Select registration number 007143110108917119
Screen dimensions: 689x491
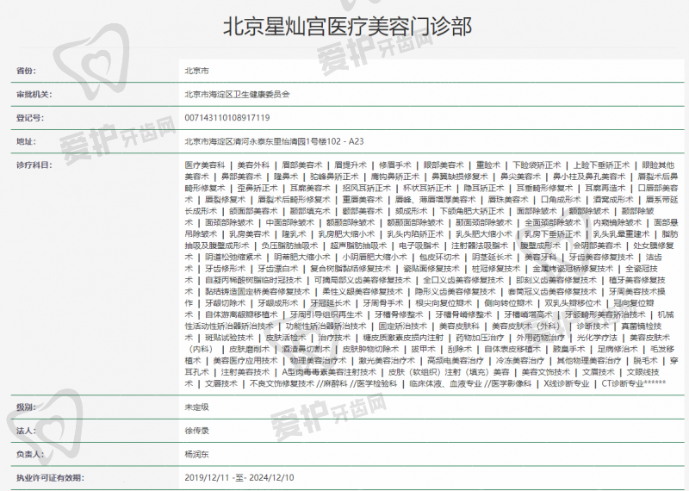coord(227,117)
